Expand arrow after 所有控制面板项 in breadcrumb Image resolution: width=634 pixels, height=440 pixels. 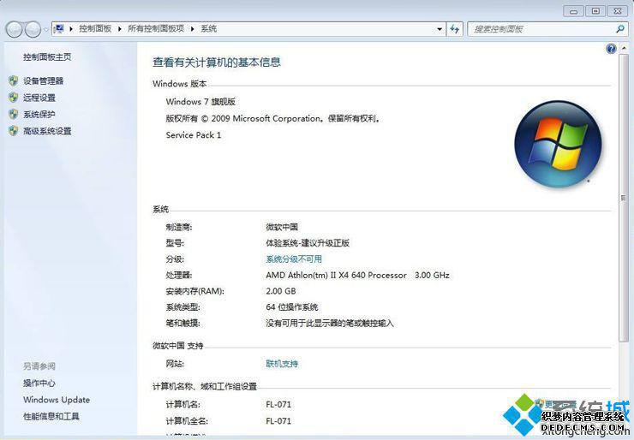click(x=192, y=29)
